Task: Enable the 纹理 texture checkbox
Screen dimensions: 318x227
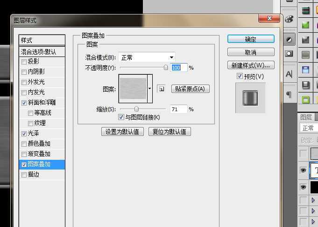Action: click(30, 123)
